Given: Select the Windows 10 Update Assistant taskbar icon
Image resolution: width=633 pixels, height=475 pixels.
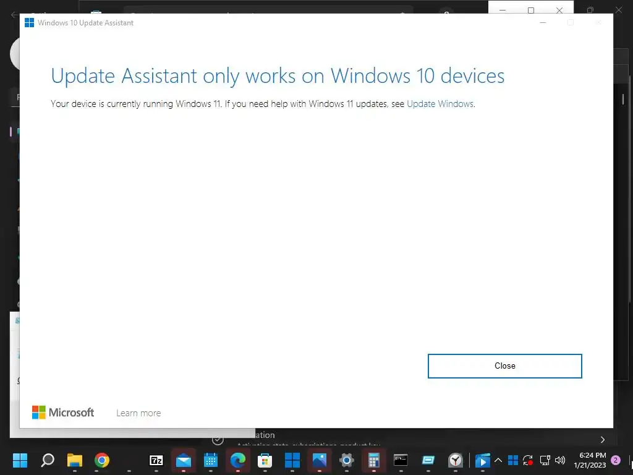Looking at the screenshot, I should click(292, 460).
